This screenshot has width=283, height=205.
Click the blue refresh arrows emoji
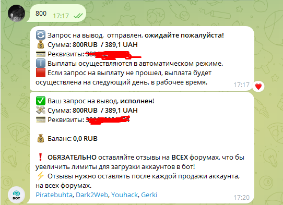40,35
